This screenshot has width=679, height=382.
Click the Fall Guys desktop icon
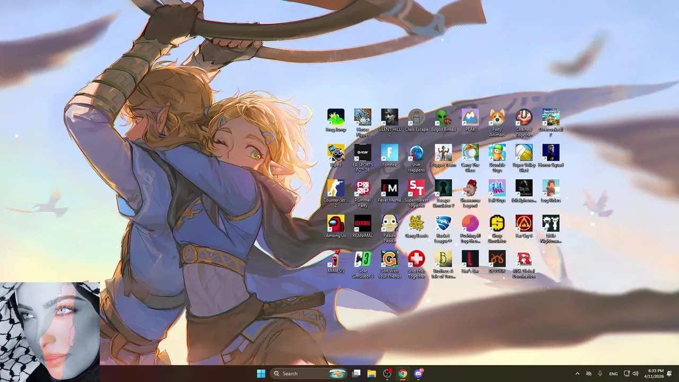tap(497, 192)
